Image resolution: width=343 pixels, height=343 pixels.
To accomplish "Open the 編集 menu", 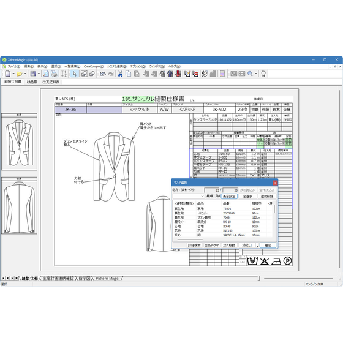I will 29,66.
